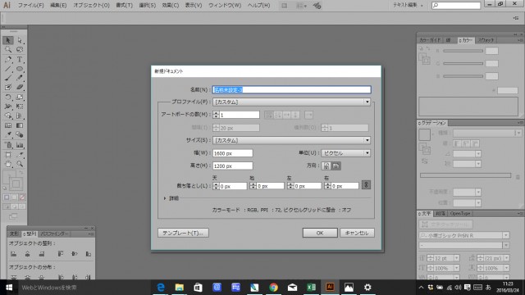525x295 pixels.
Task: Click the search field in application bar
Action: point(456,6)
